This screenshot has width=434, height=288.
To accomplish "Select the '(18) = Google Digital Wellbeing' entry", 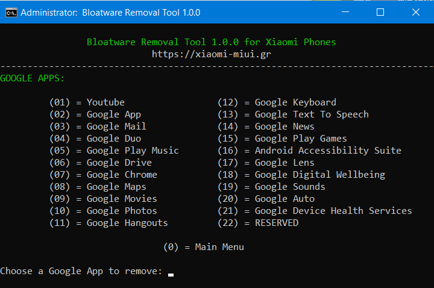I will (x=301, y=175).
